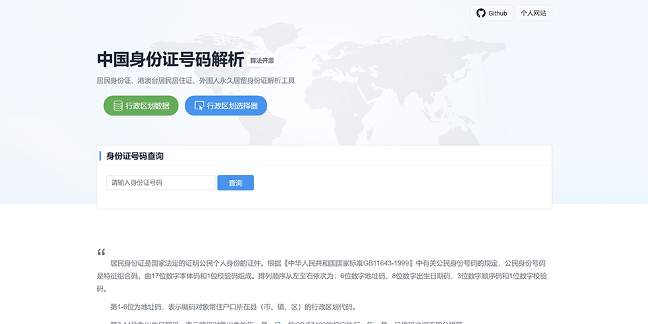Screen dimensions: 648x324
Task: Click the 中国身份证号码解析 page title
Action: pos(170,59)
